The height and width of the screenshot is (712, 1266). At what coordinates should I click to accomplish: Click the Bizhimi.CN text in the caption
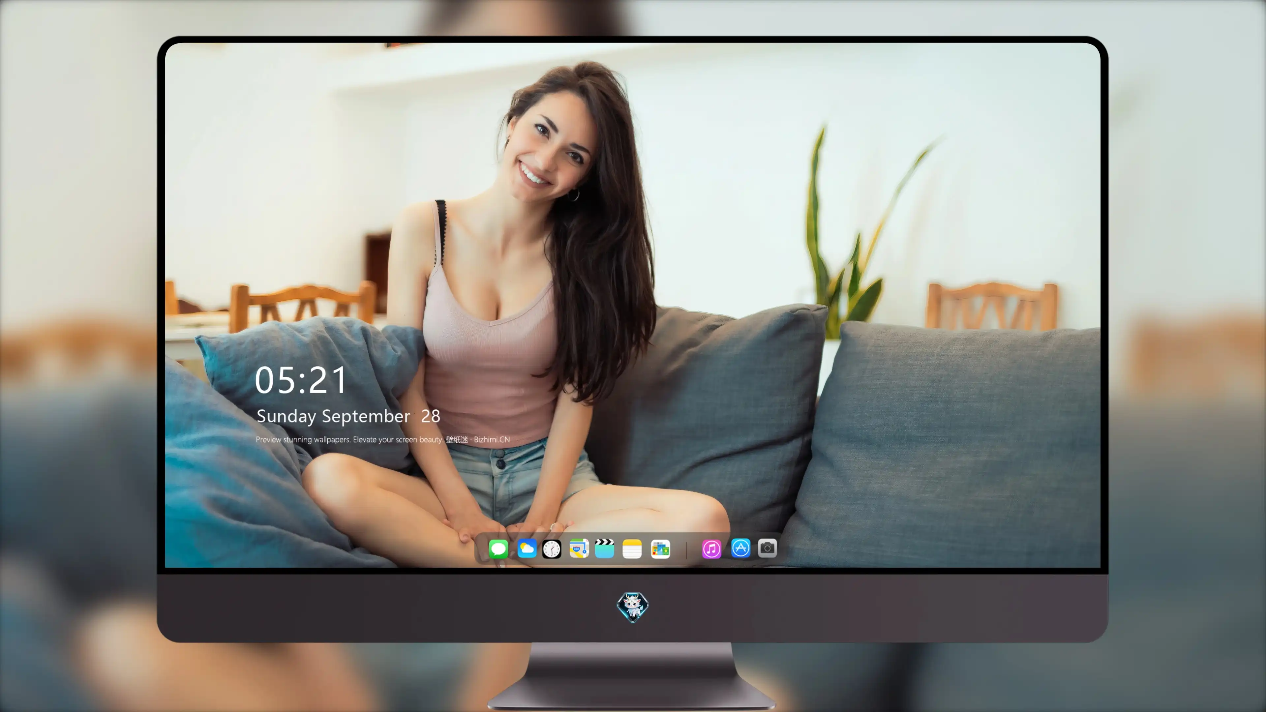click(492, 439)
